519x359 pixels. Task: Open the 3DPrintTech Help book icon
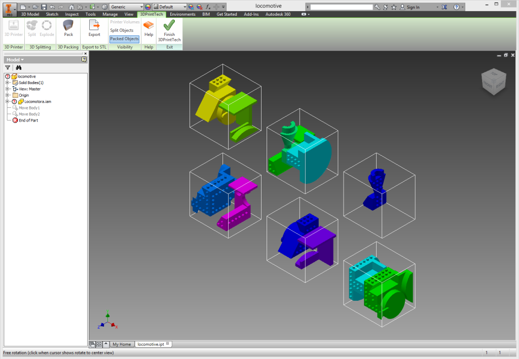tap(149, 25)
